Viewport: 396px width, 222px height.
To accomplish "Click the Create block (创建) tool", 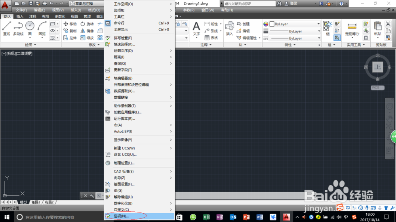I will tap(243, 24).
